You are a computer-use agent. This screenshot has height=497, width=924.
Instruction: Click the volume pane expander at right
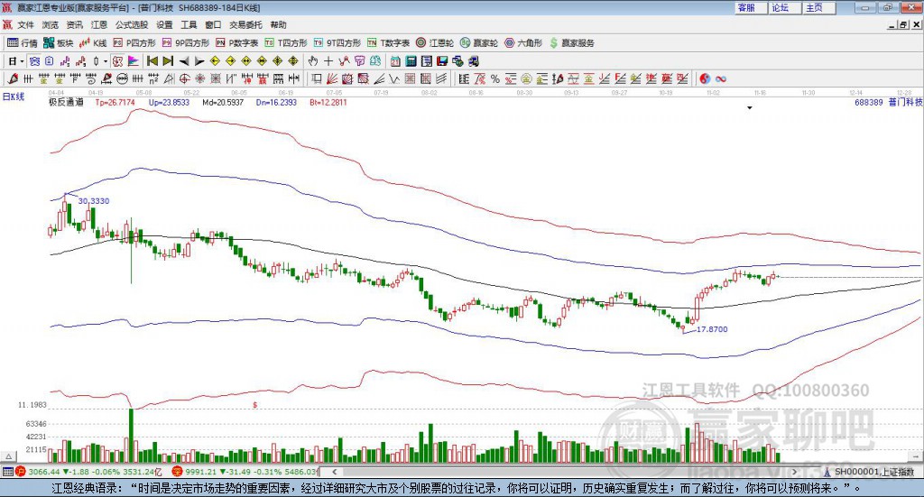pyautogui.click(x=916, y=456)
